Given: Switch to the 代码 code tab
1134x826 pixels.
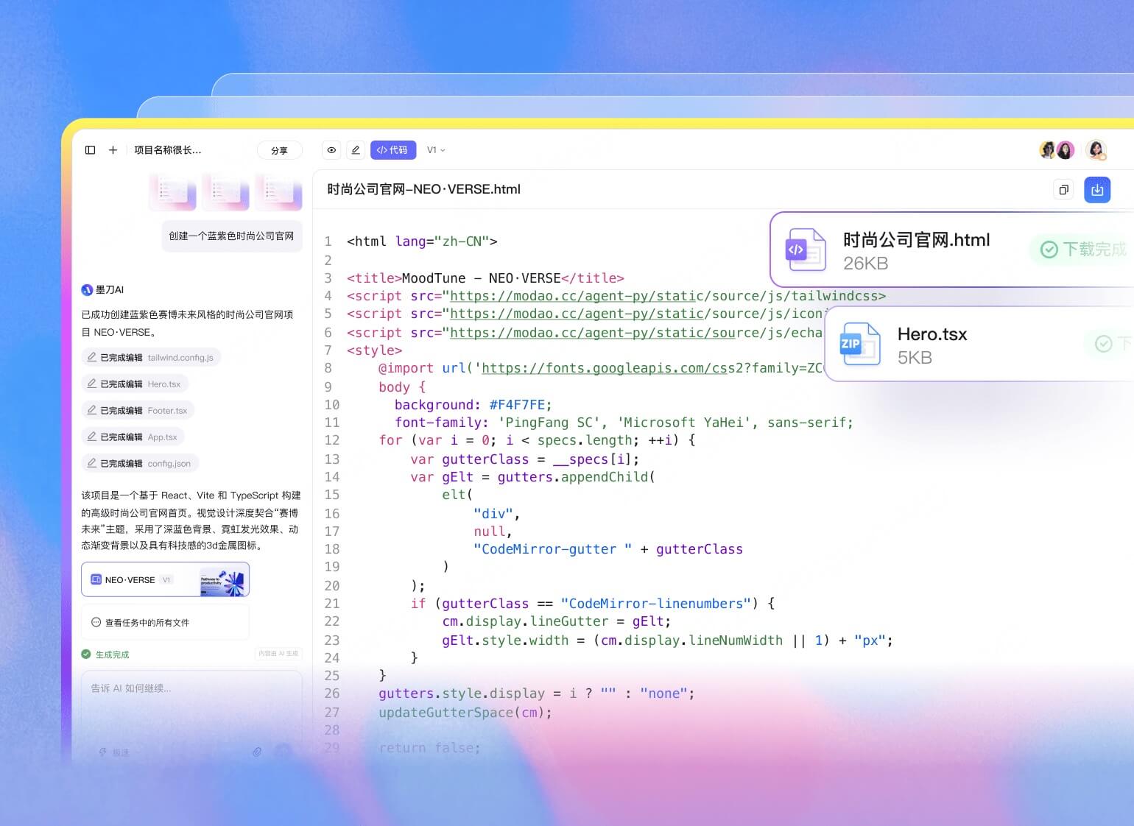Looking at the screenshot, I should (392, 150).
